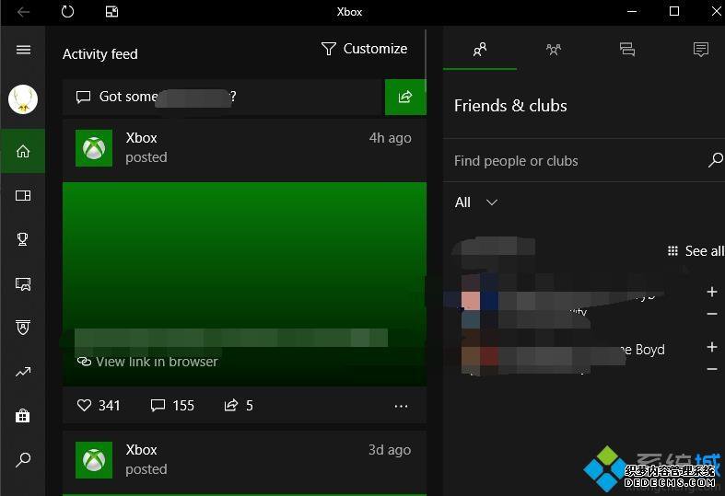The image size is (725, 496).
Task: Add Boyd suggestion with plus icon
Action: 712,347
